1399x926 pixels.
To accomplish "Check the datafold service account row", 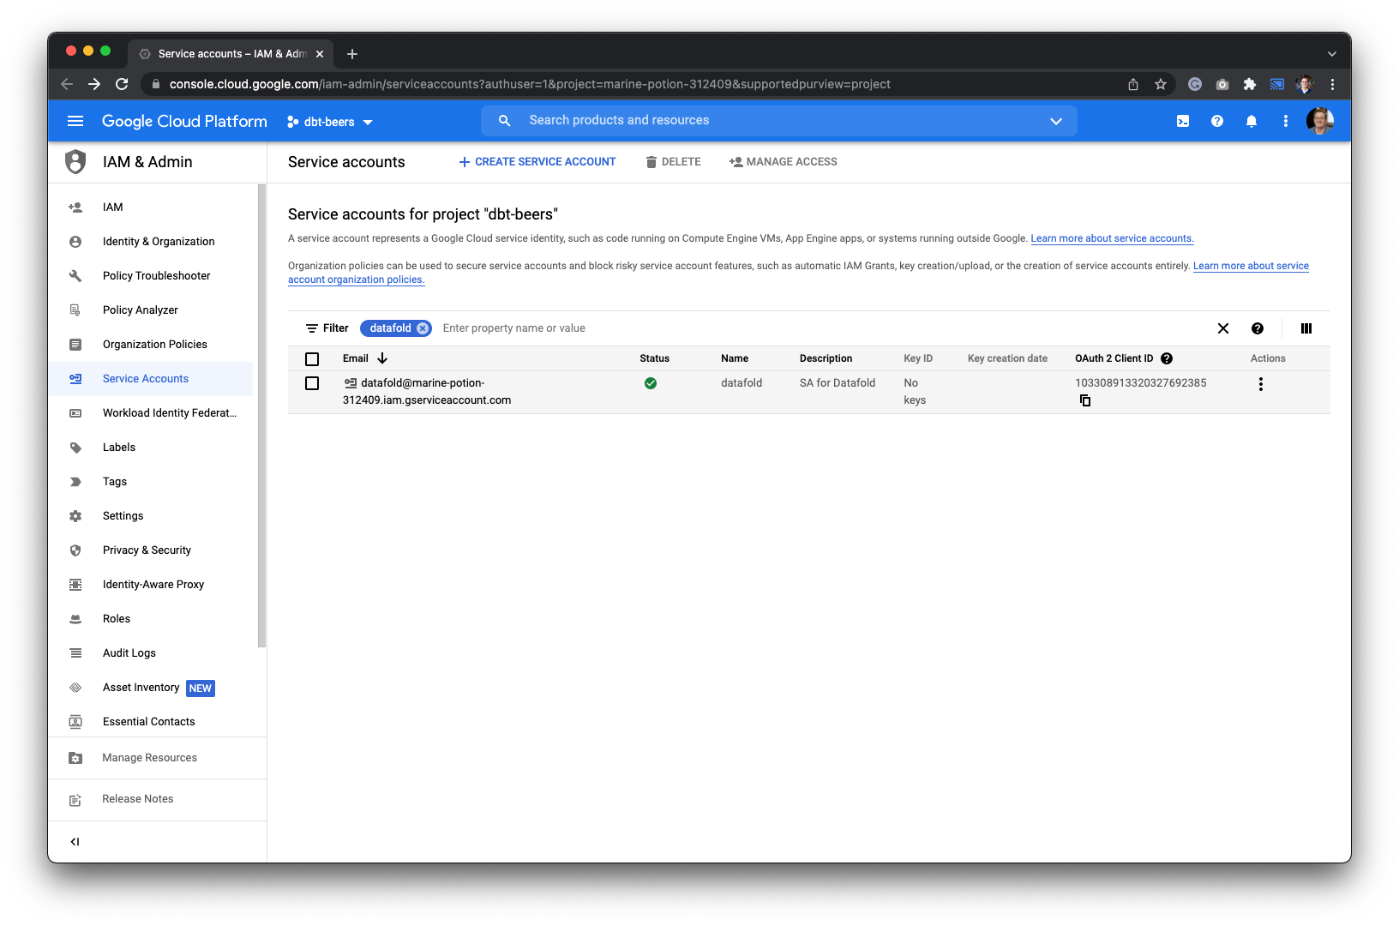I will tap(312, 383).
